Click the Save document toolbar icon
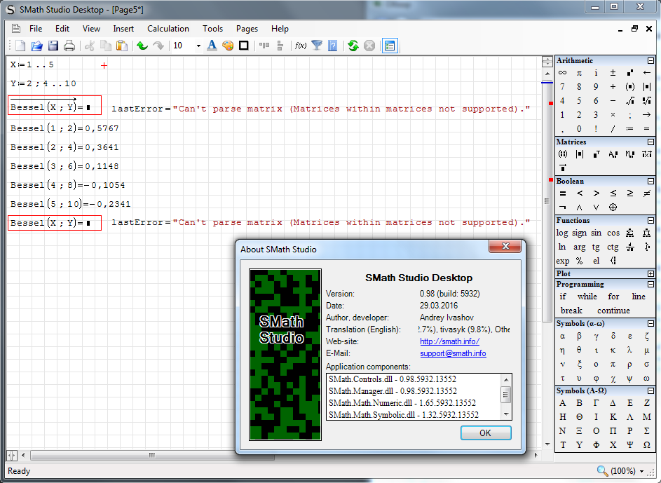661x483 pixels. [x=53, y=46]
